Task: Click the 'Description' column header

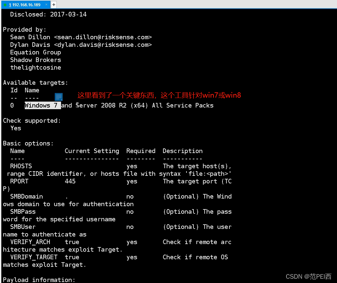Action: click(x=183, y=151)
